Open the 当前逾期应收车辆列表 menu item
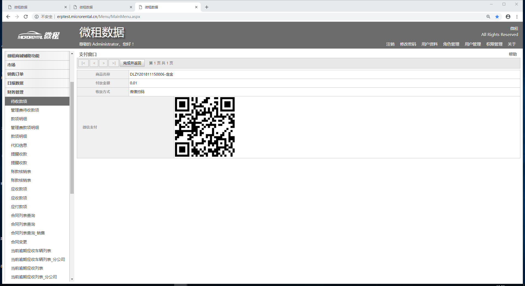 [x=31, y=251]
